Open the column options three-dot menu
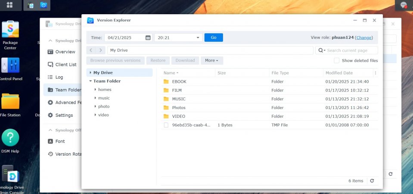This screenshot has height=194, width=413. coord(376,73)
